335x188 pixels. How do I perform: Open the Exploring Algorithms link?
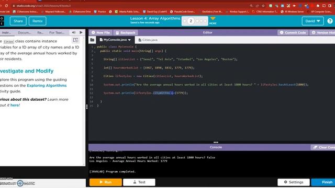point(47,86)
